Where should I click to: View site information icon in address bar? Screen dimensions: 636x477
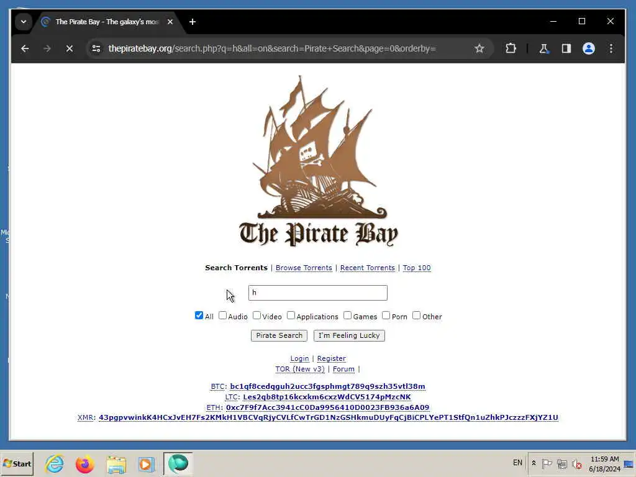96,48
